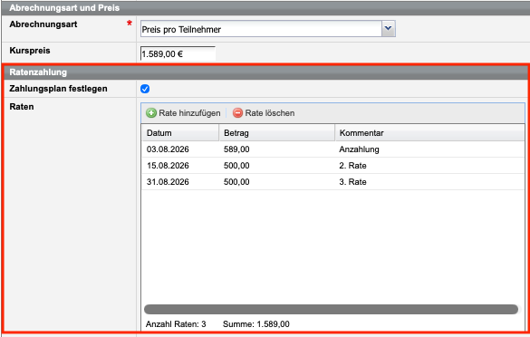
Task: Click the Summe: 1.589,00 total text
Action: 256,324
